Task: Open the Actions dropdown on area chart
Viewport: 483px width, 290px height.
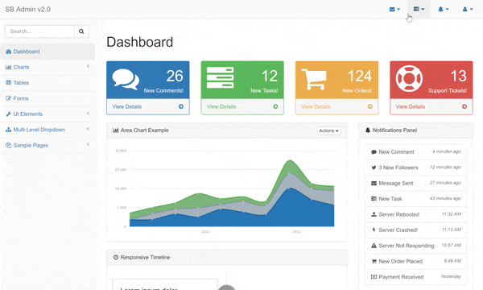Action: 329,130
